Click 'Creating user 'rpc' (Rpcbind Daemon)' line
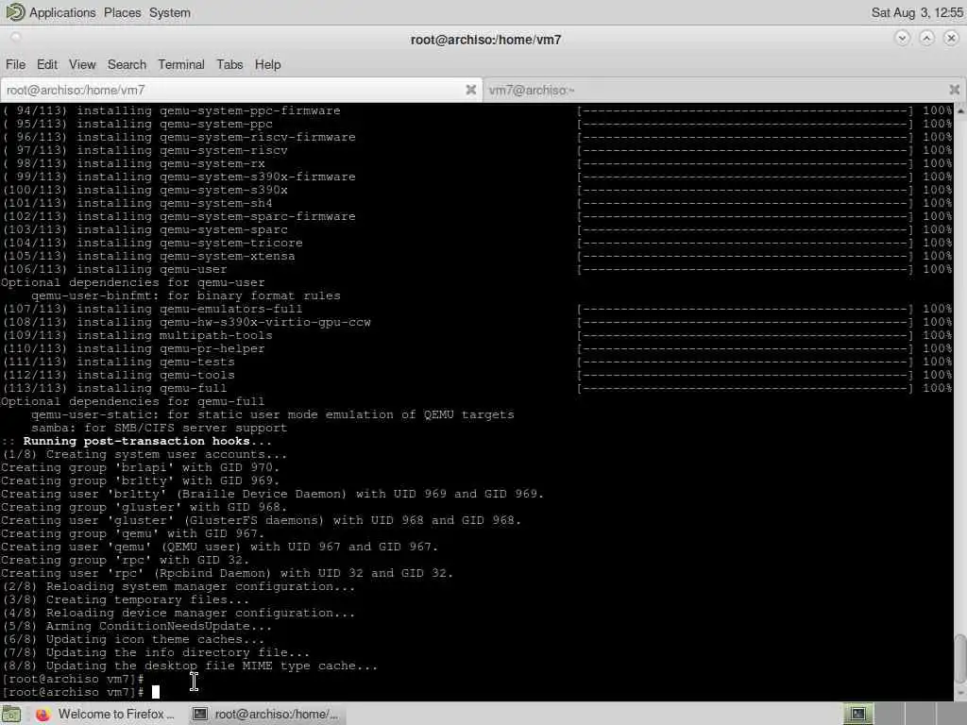Image resolution: width=967 pixels, height=725 pixels. click(x=227, y=573)
